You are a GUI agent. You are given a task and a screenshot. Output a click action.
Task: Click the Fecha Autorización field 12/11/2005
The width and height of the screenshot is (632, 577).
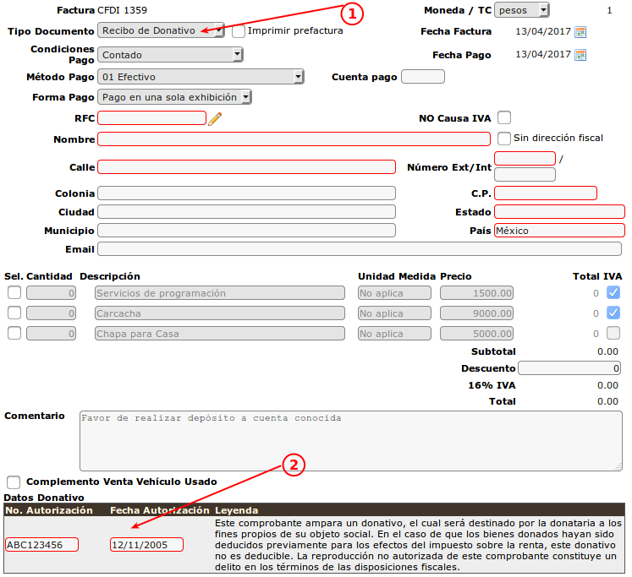point(146,544)
